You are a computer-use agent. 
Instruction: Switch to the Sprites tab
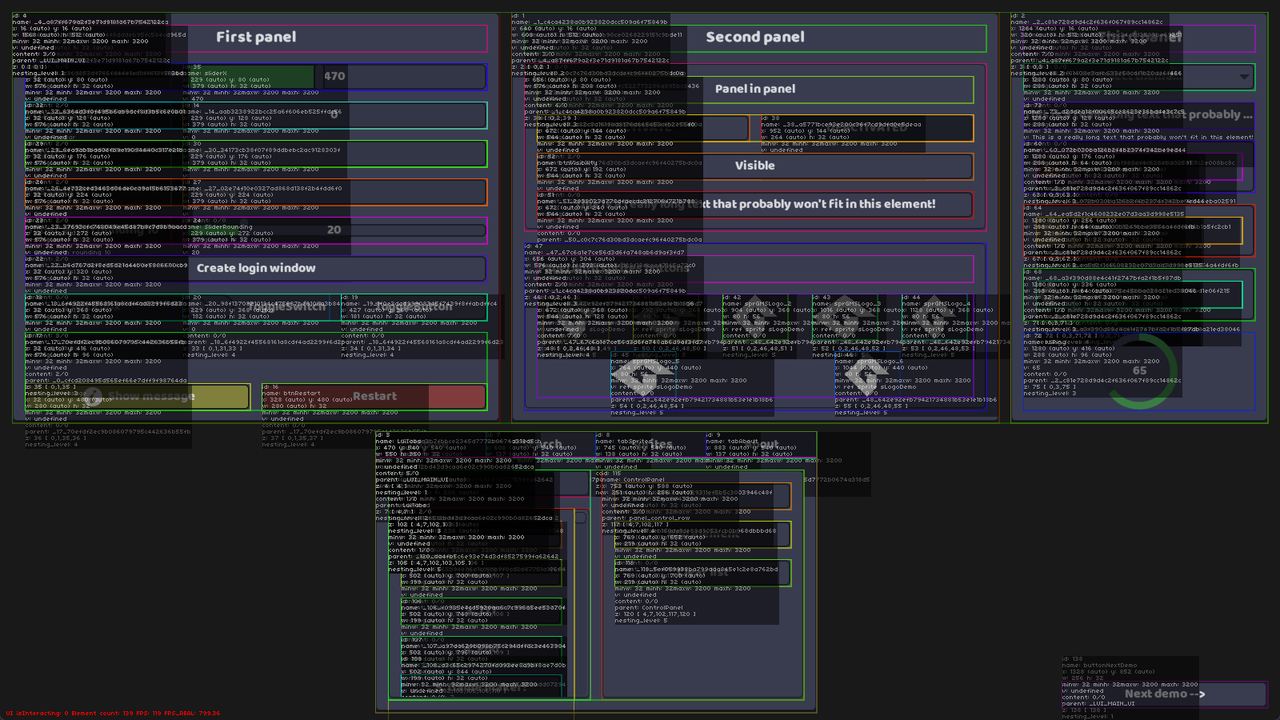click(650, 445)
